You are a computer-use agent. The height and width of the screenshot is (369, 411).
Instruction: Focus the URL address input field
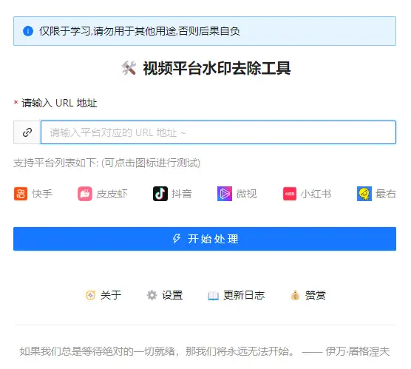coord(218,132)
